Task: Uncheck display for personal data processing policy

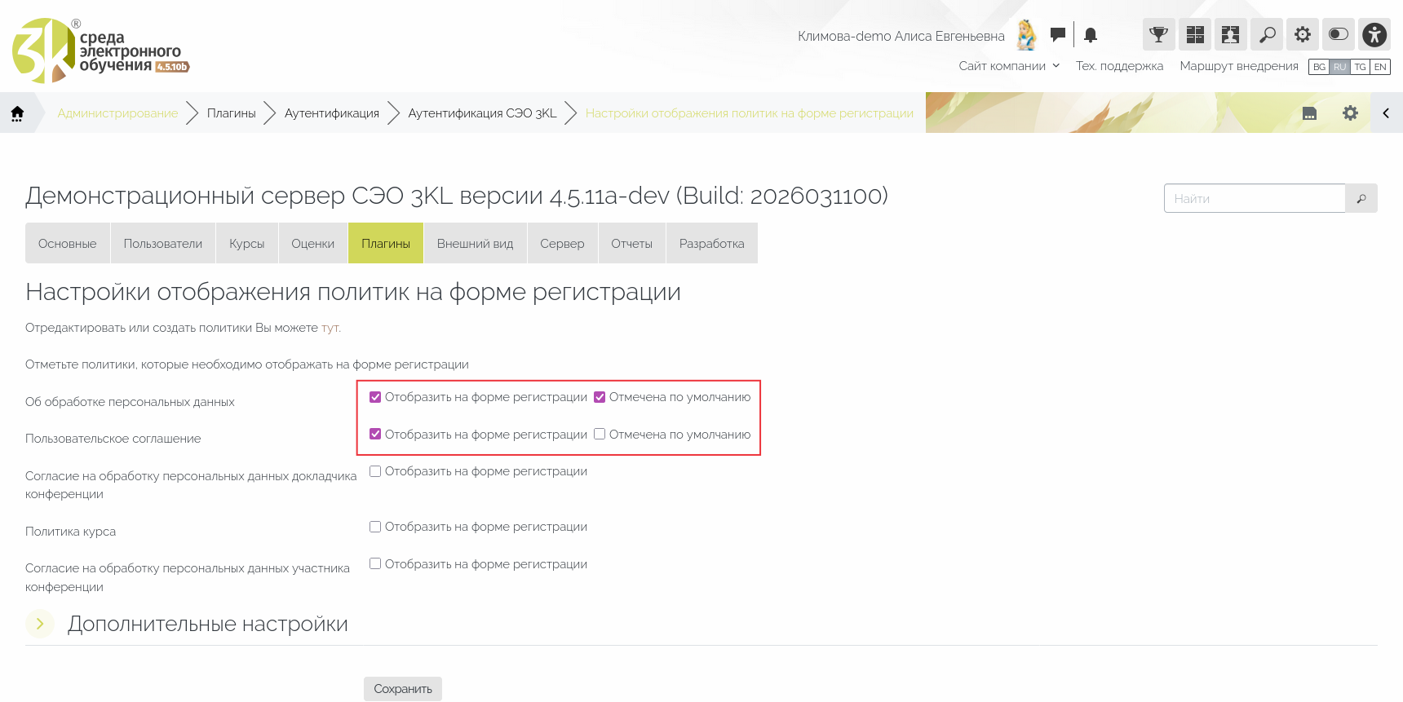Action: (x=375, y=397)
